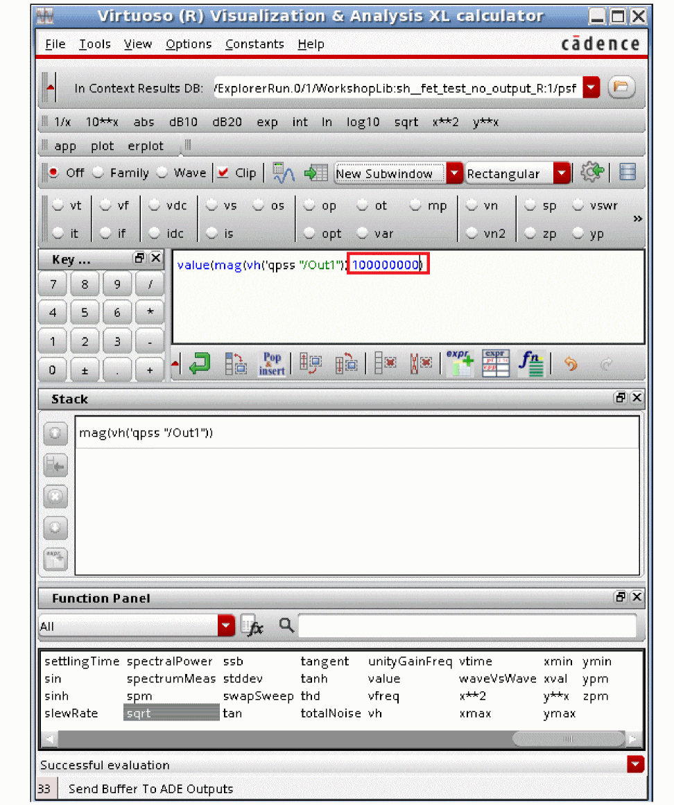Toggle the Clip checkbox
Screen dimensions: 674x805
(223, 173)
